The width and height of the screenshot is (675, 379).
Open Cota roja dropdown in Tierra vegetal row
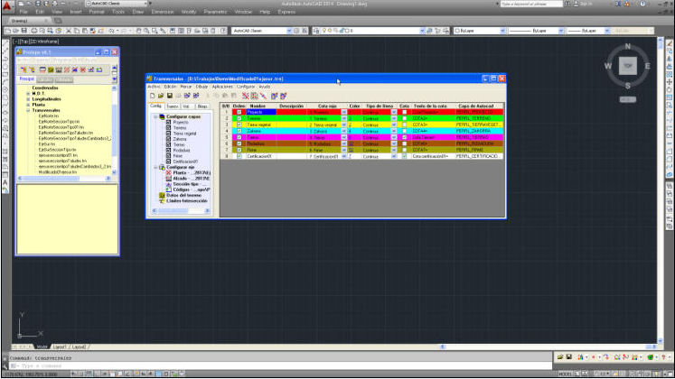click(x=343, y=125)
